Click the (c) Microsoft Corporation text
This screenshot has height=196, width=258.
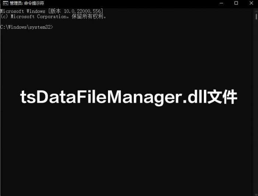34,17
